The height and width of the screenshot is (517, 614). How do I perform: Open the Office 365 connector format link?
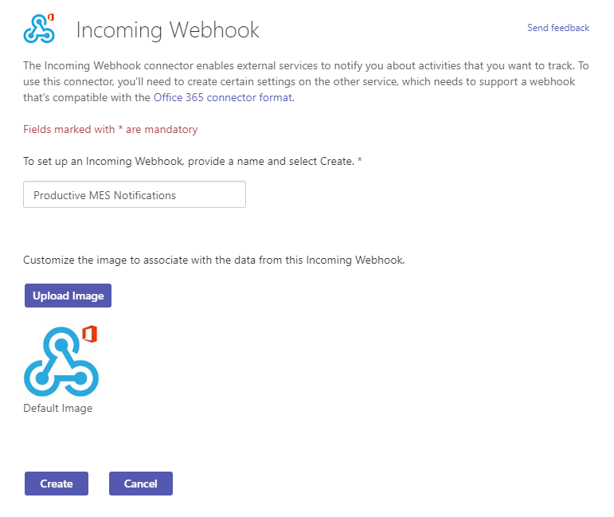pos(223,98)
